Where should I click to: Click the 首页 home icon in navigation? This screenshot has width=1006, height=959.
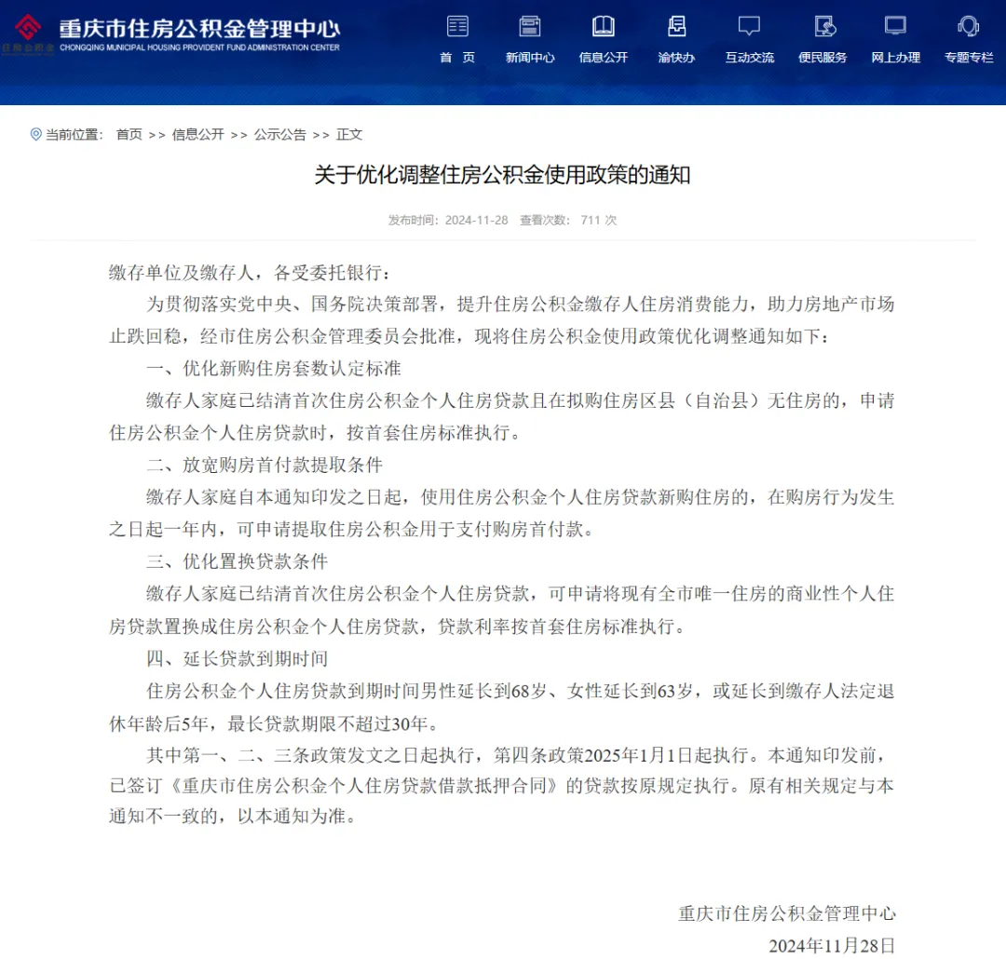click(x=457, y=26)
